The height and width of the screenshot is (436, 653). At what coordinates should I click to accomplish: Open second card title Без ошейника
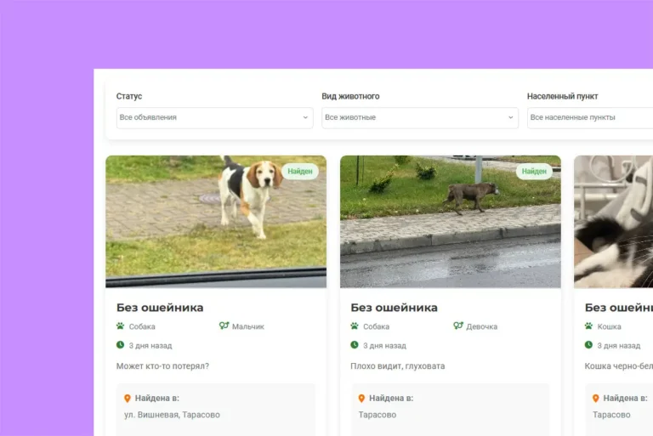pyautogui.click(x=394, y=308)
